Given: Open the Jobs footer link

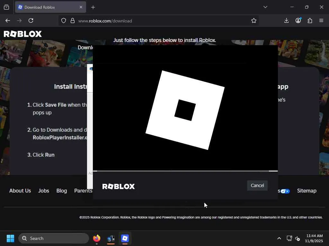Looking at the screenshot, I should coord(44,191).
